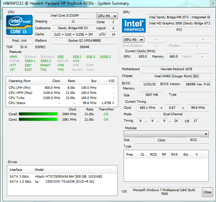Click the Prod. Unit button
The width and height of the screenshot is (216, 202).
(x=19, y=41)
